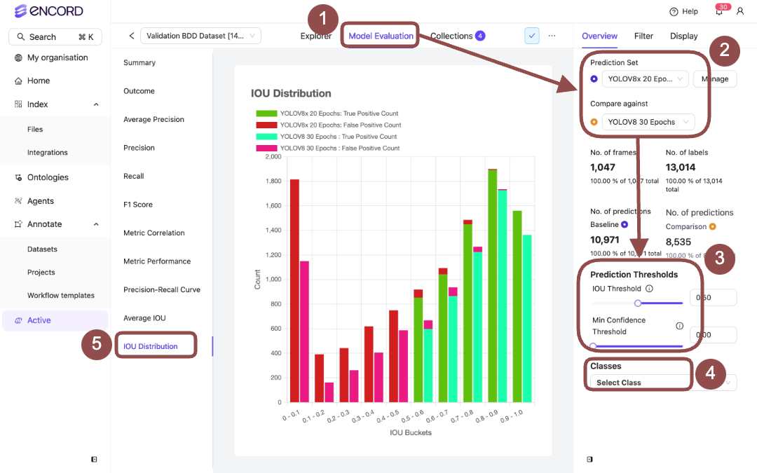
Task: Open the F1 Score section
Action: (x=138, y=205)
